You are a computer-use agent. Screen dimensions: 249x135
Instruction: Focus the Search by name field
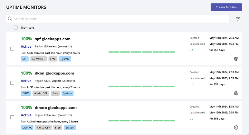click(x=119, y=19)
